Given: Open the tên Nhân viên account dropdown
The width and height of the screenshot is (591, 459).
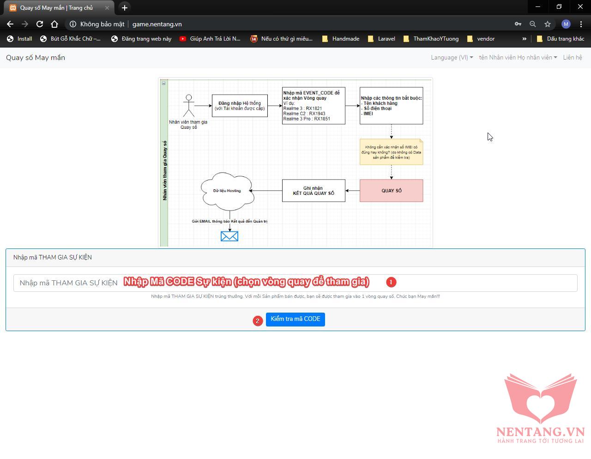Looking at the screenshot, I should [x=518, y=57].
